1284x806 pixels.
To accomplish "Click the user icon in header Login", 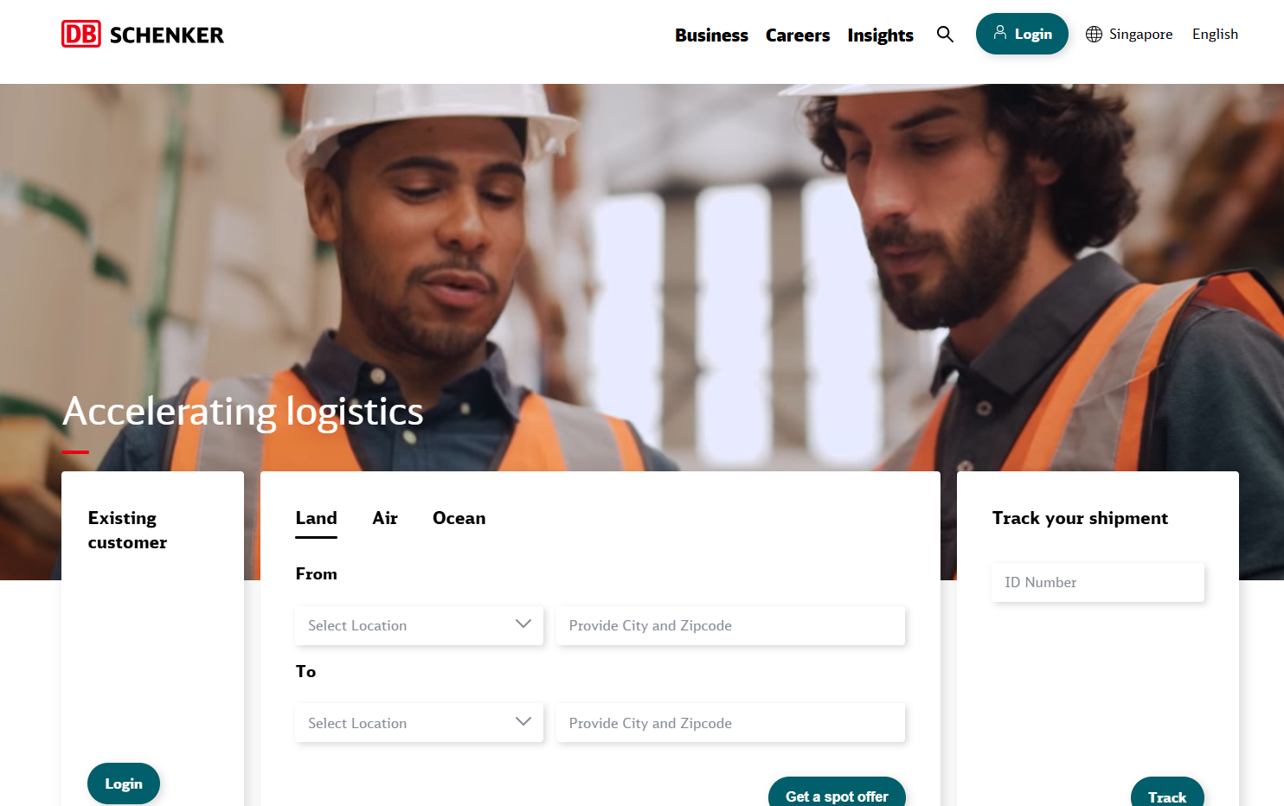I will [x=999, y=33].
